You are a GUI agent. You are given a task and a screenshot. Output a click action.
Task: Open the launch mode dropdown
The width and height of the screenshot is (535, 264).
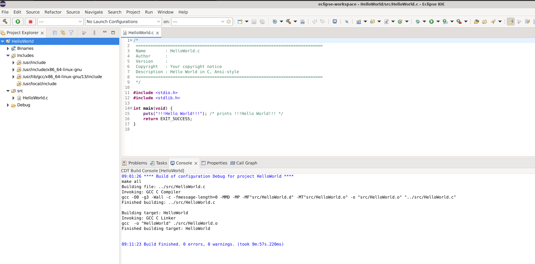(x=61, y=22)
